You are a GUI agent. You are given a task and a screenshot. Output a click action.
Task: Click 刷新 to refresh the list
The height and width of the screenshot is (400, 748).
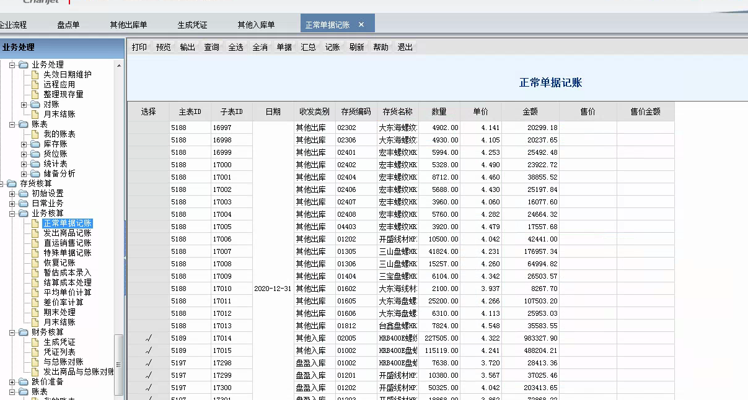[x=357, y=47]
